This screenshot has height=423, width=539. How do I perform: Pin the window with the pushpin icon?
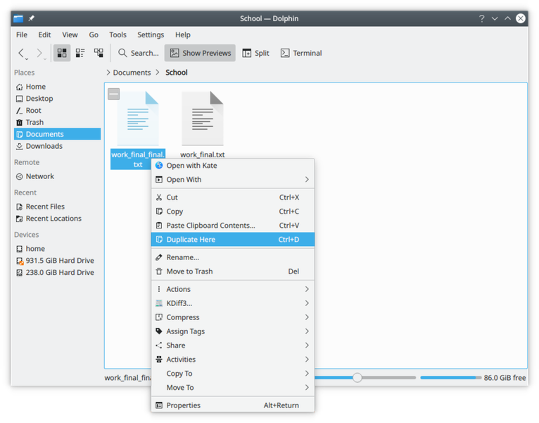[31, 18]
